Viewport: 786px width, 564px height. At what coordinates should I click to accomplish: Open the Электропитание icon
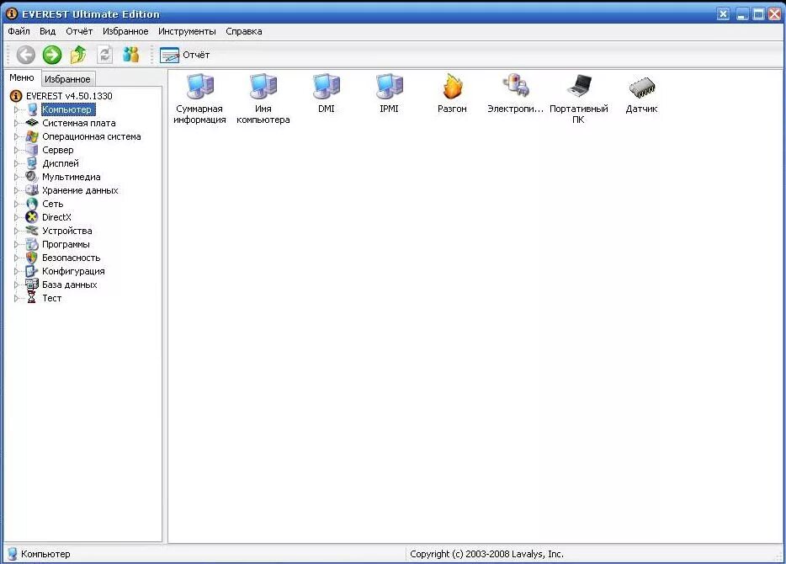(515, 93)
